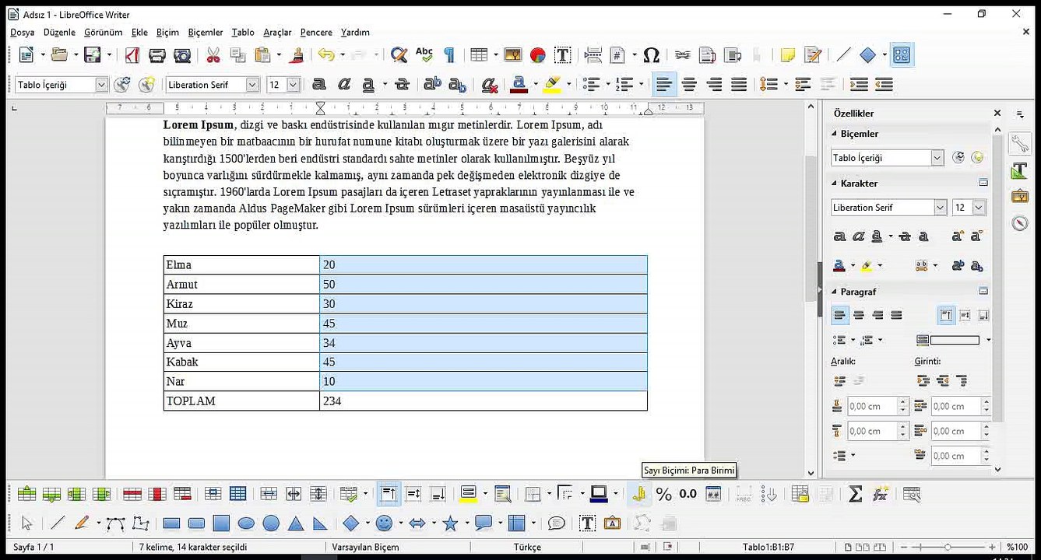Viewport: 1041px width, 560px height.
Task: Click the Italic button in the formatting toolbar
Action: pyautogui.click(x=344, y=84)
